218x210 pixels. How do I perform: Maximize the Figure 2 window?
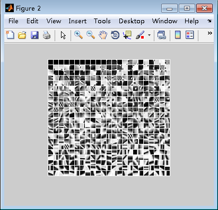click(187, 8)
